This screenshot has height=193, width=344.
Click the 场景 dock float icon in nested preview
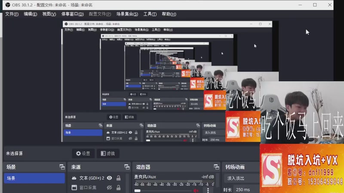pyautogui.click(x=101, y=125)
